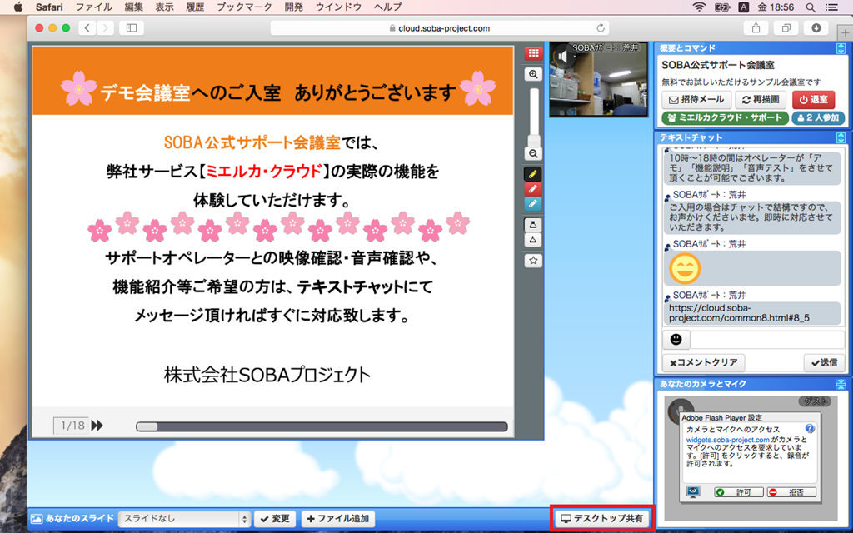Click the あなたのスライド picture icon
The height and width of the screenshot is (533, 853).
[37, 519]
